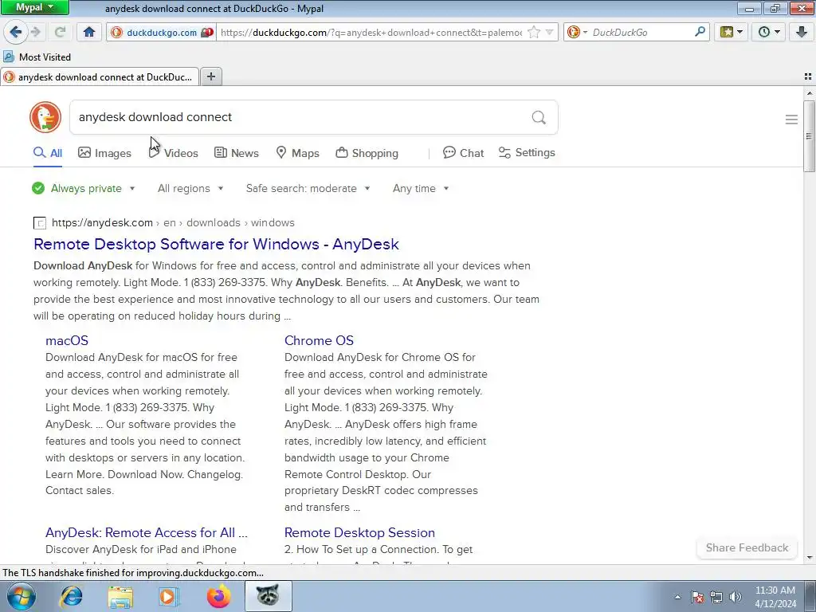Reload the page with the refresh icon

coord(60,32)
